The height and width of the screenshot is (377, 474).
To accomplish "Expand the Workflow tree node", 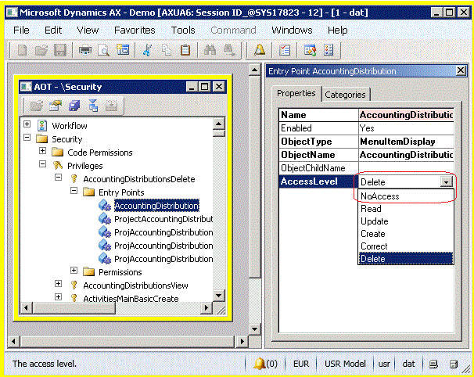I will pos(27,124).
